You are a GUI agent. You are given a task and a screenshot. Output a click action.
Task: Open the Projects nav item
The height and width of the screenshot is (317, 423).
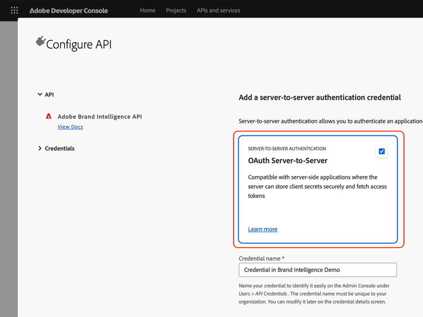tap(176, 11)
